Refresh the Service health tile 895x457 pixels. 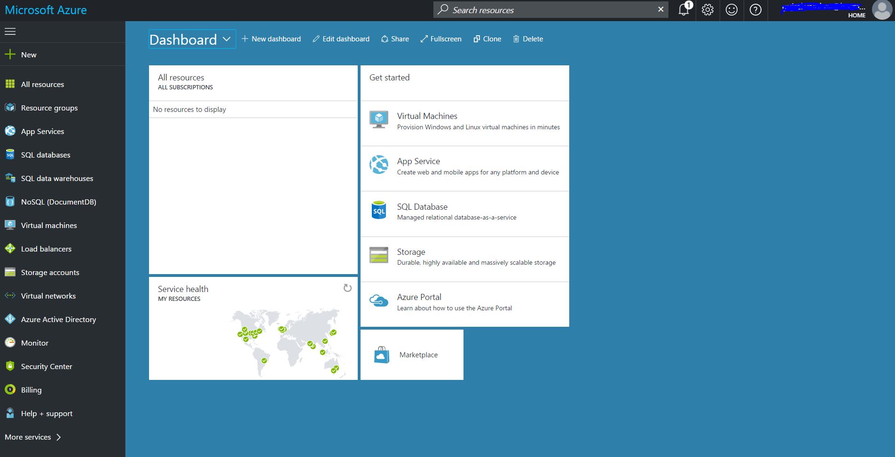[347, 288]
